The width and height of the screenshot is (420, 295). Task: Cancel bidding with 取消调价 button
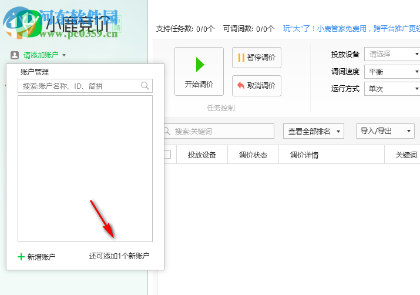[x=257, y=86]
